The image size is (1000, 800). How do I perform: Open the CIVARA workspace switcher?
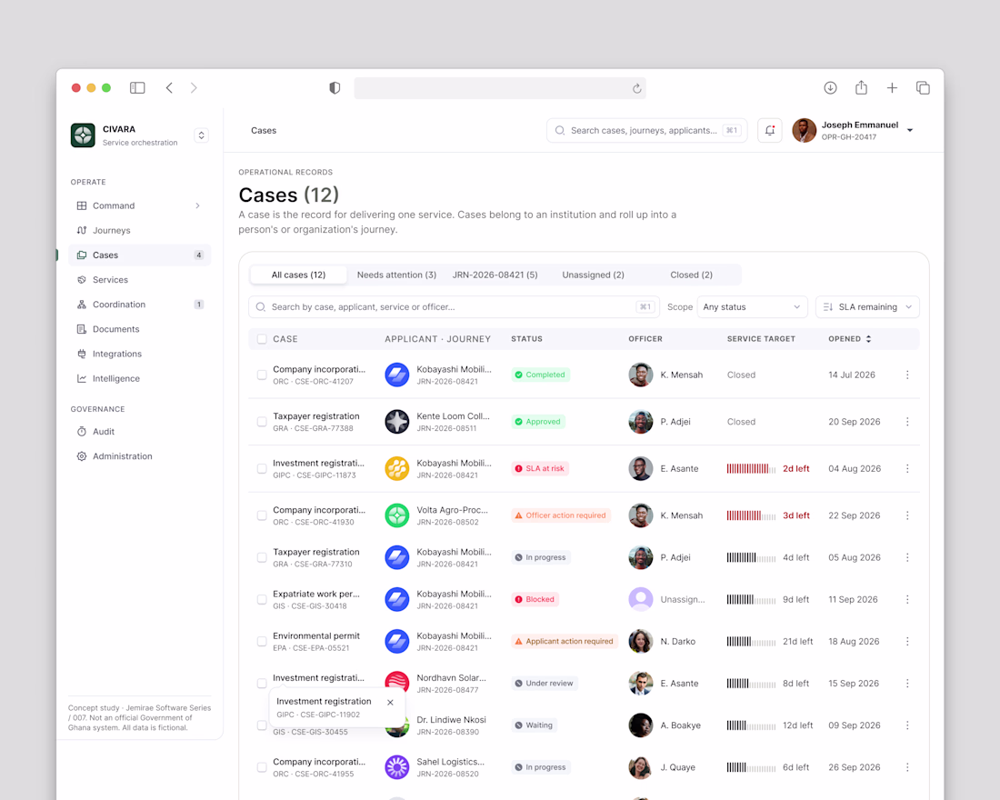coord(201,135)
